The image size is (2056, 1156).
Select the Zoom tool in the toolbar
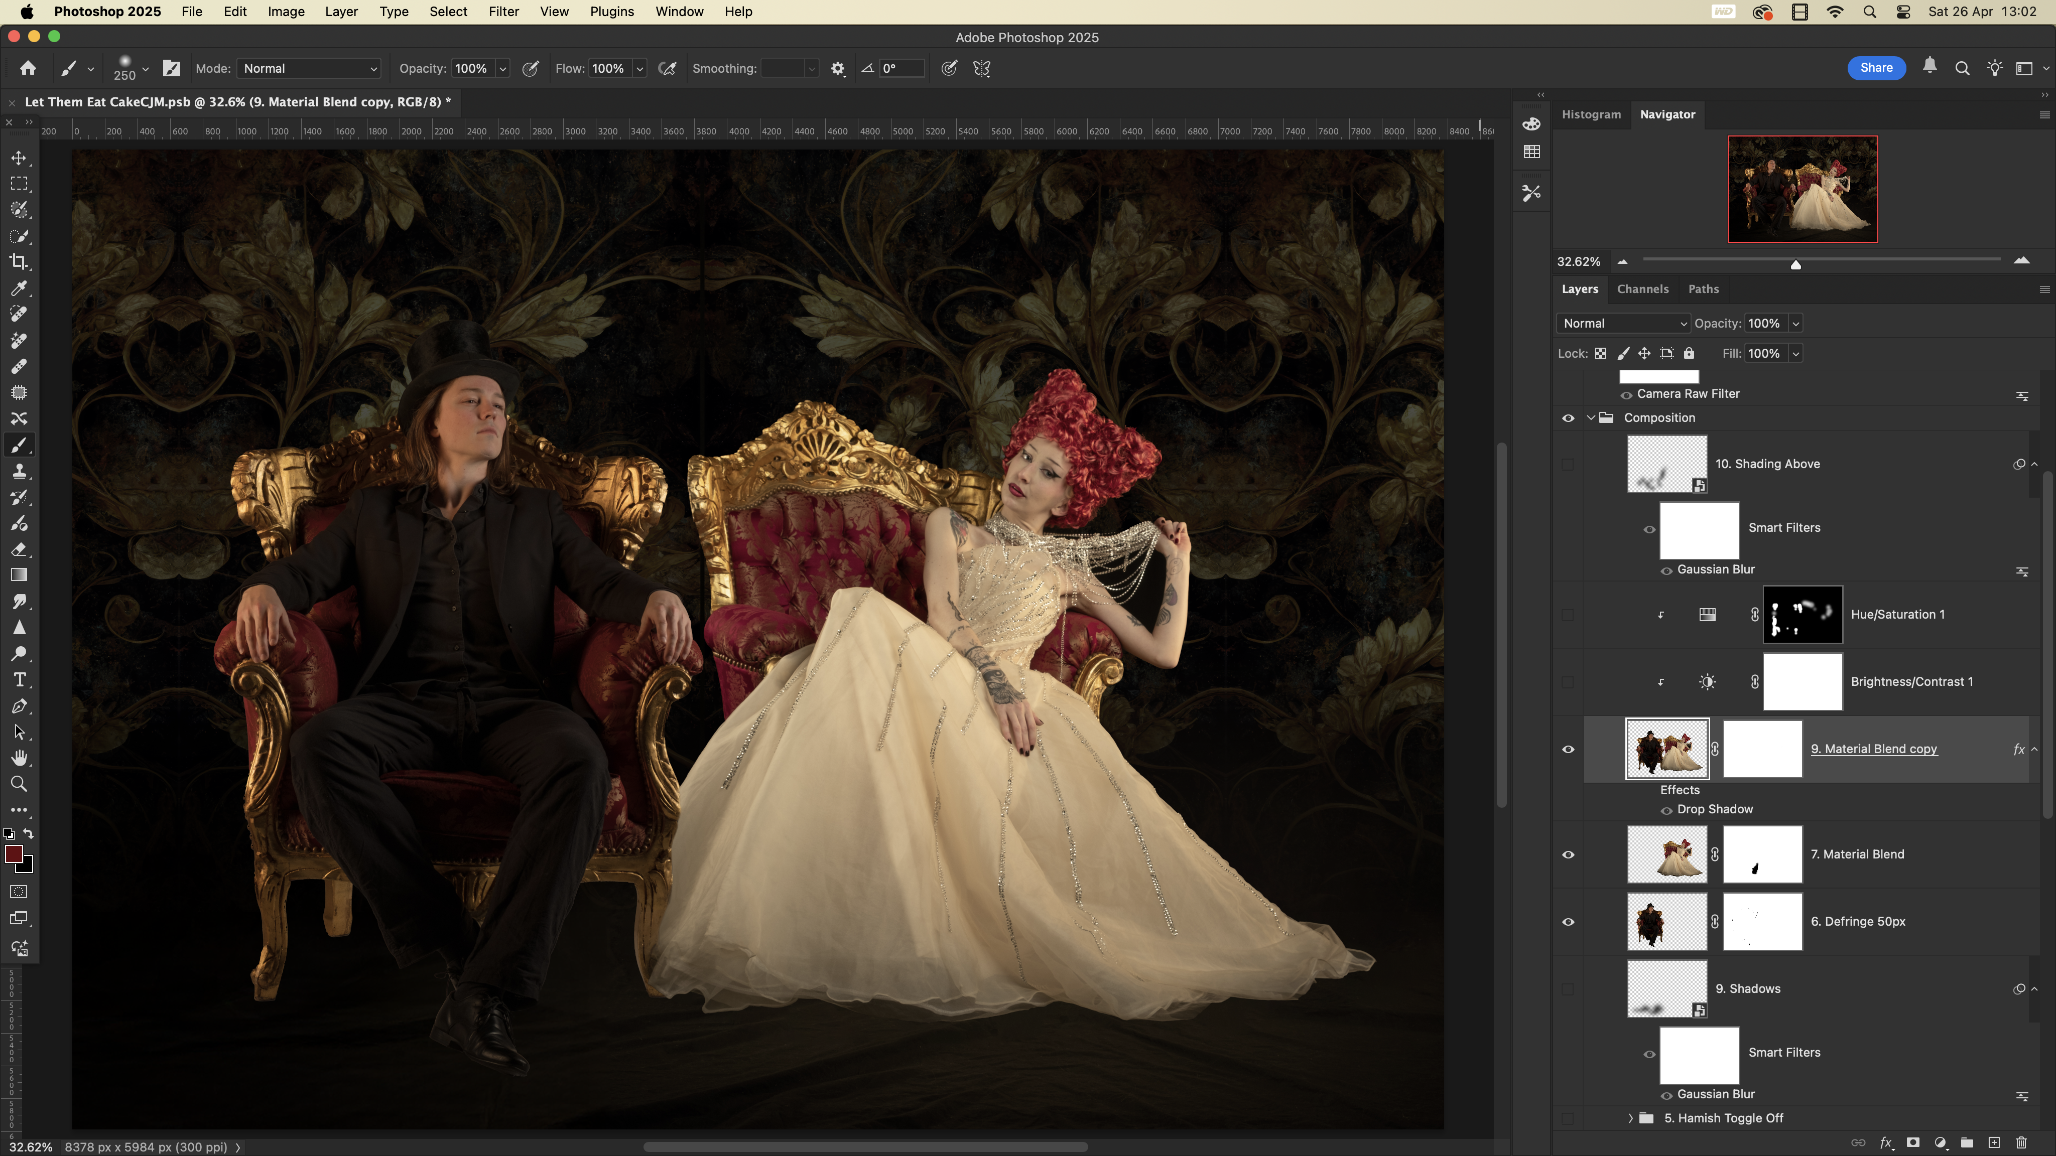[x=19, y=783]
